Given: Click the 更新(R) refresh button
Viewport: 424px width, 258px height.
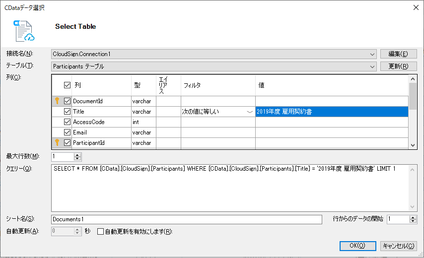Looking at the screenshot, I should pyautogui.click(x=398, y=66).
